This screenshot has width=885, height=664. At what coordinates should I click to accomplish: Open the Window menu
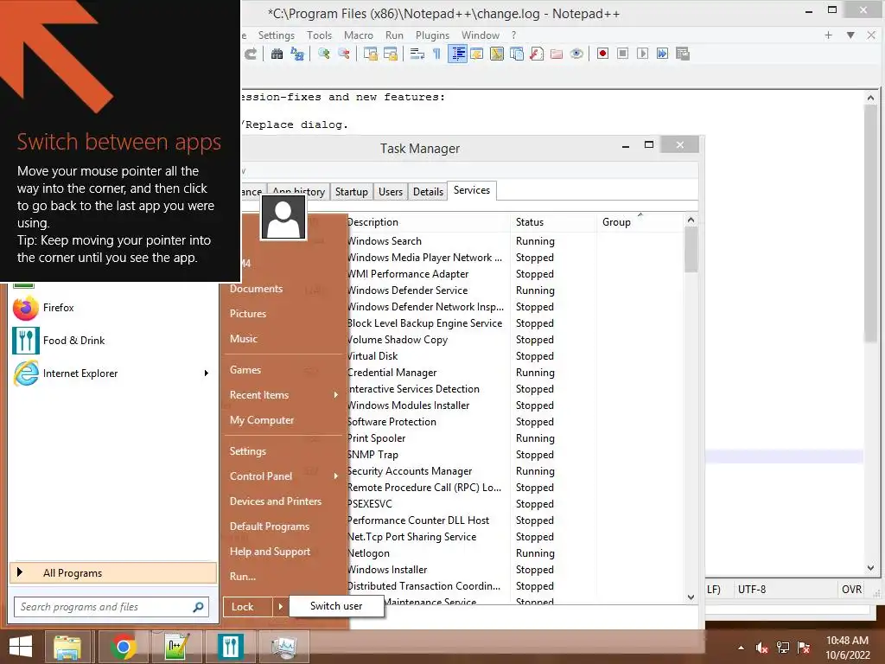click(x=481, y=35)
